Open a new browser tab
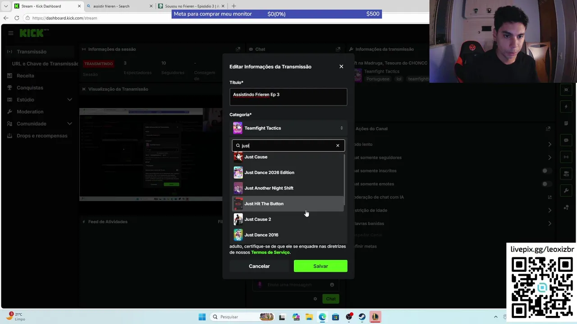The width and height of the screenshot is (577, 324). click(233, 6)
